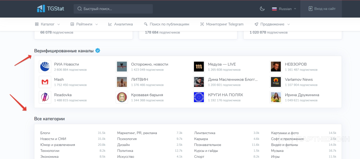Click the Каталог grid icon
The image size is (360, 159).
(37, 24)
